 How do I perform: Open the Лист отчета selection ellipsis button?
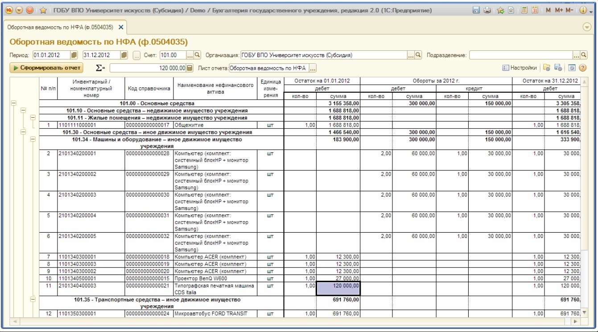(313, 68)
